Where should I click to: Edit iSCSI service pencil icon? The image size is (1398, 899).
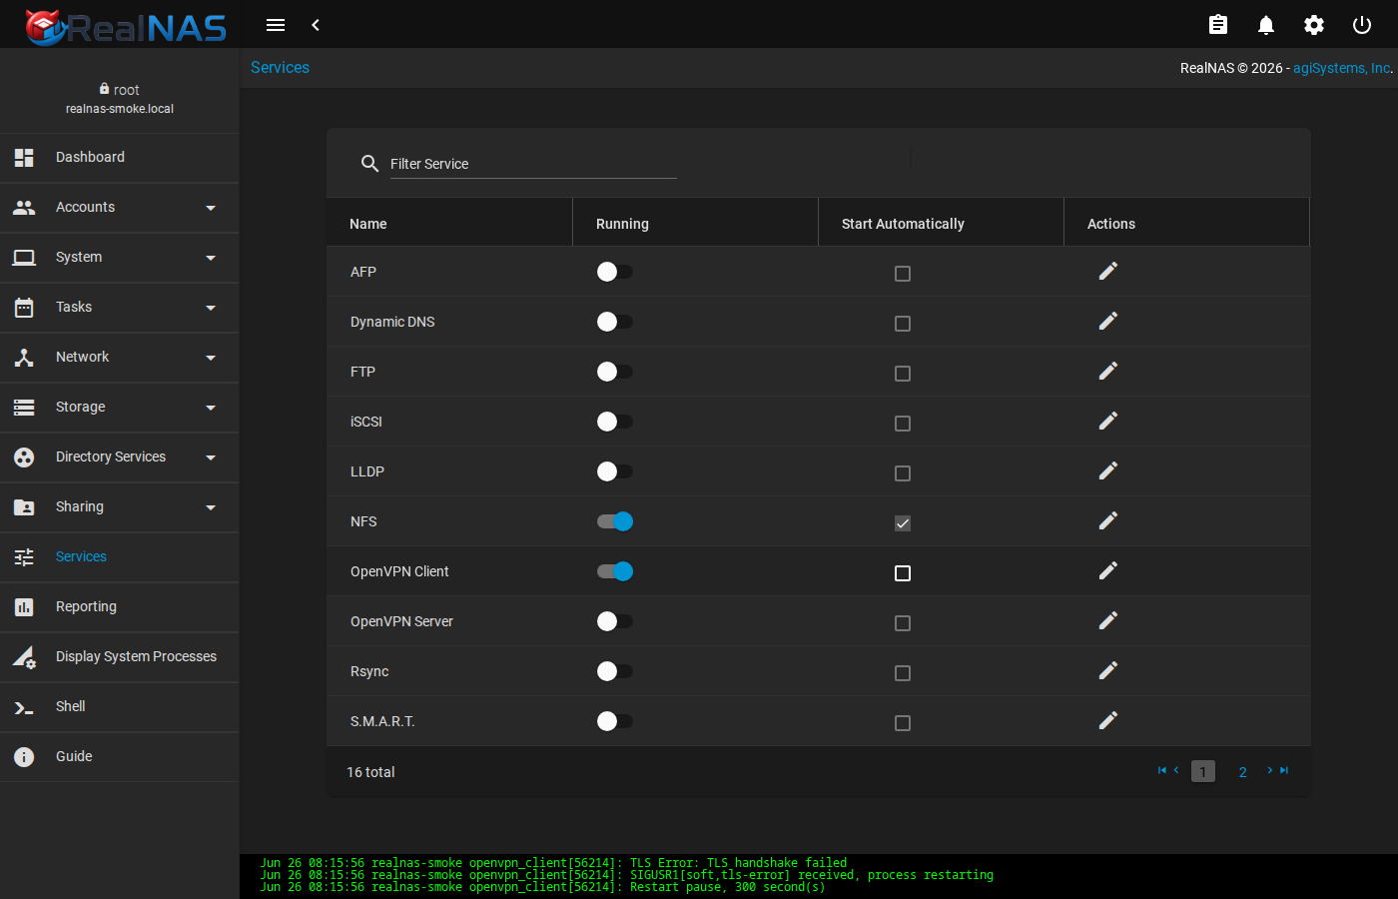[x=1108, y=421]
